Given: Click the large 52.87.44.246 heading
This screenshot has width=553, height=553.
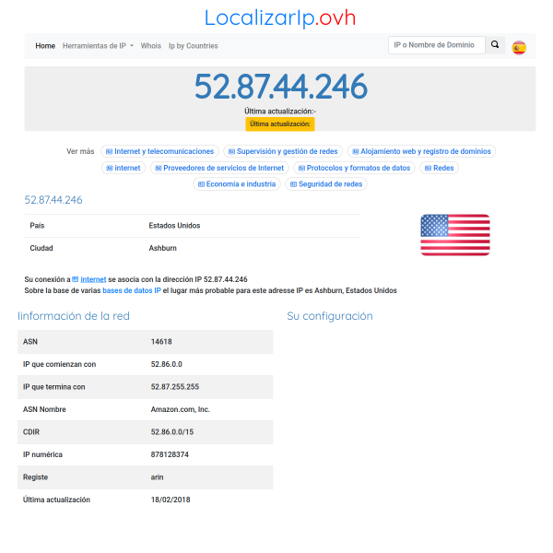Looking at the screenshot, I should click(x=280, y=87).
